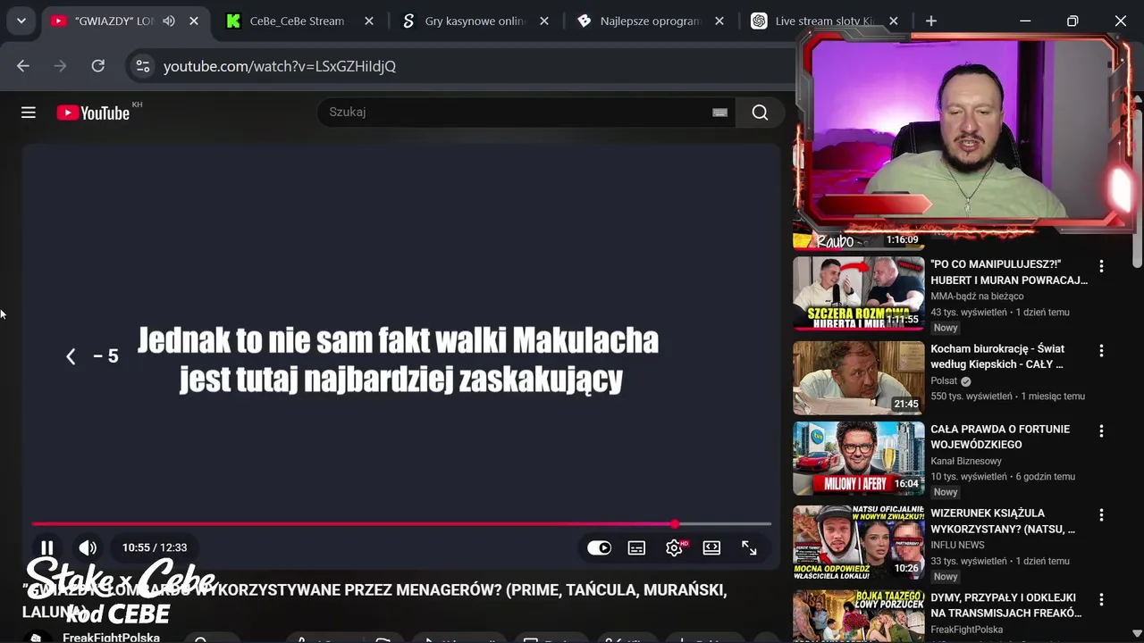Switch to theater mode
The height and width of the screenshot is (643, 1144).
[x=711, y=548]
